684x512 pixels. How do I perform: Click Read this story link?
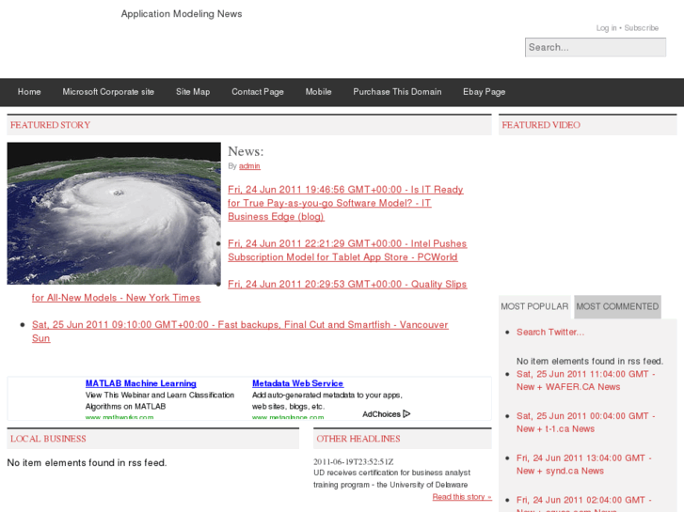(x=462, y=497)
